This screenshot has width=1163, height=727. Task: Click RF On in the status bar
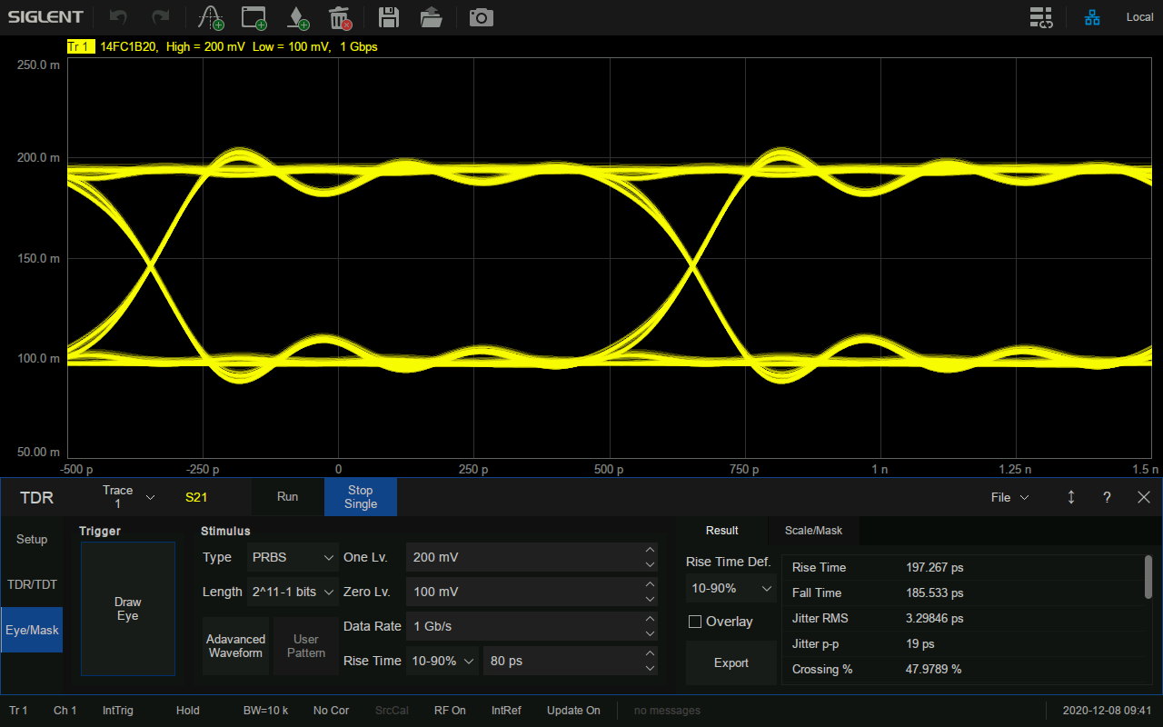click(450, 710)
